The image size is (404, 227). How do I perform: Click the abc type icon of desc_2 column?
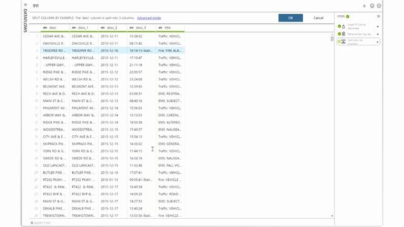(x=103, y=28)
